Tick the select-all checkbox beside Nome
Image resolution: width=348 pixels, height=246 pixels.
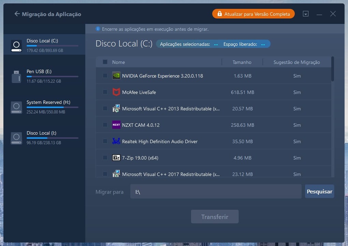click(x=105, y=62)
